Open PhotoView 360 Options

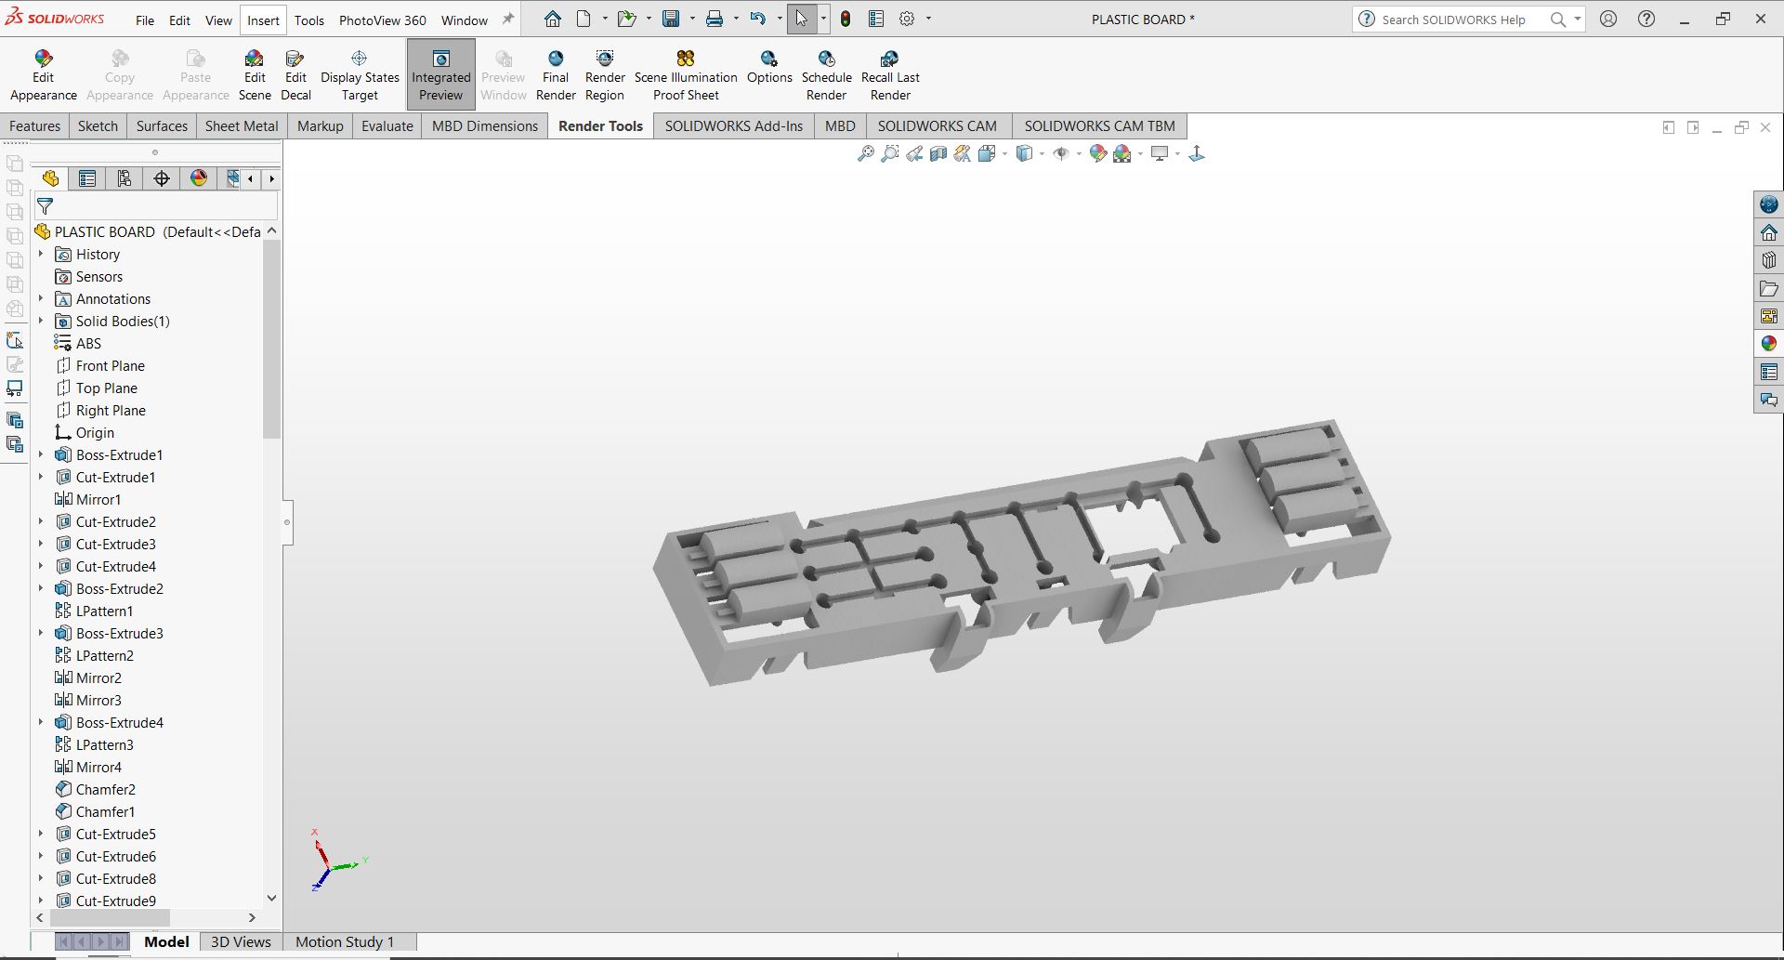pos(769,67)
